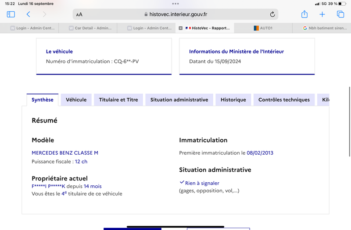
Task: Click the Numéro d'immatriculation CQ-6**-PV text
Action: [x=93, y=61]
